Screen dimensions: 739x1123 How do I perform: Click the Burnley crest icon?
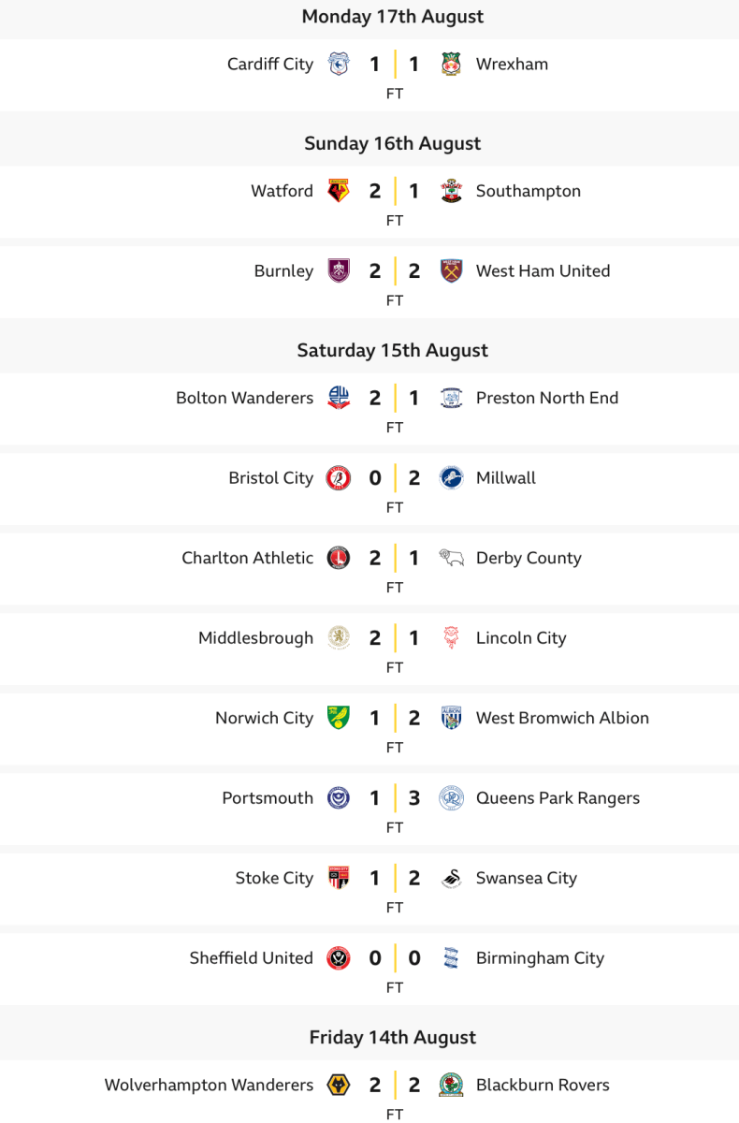[339, 271]
